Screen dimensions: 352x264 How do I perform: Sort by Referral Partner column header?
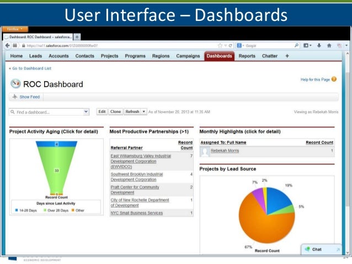point(126,148)
